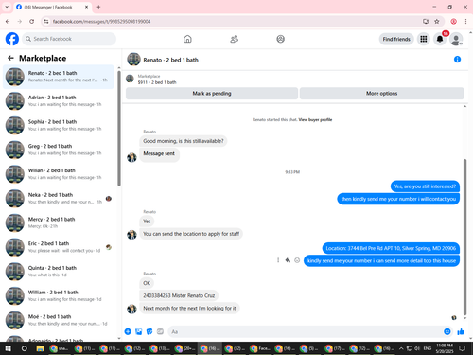This screenshot has height=355, width=473.
Task: Open the Home feed icon
Action: point(187,39)
